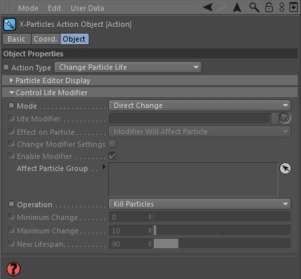This screenshot has height=279, width=301.
Task: Click the Life Modifier animation dot
Action: (x=11, y=118)
